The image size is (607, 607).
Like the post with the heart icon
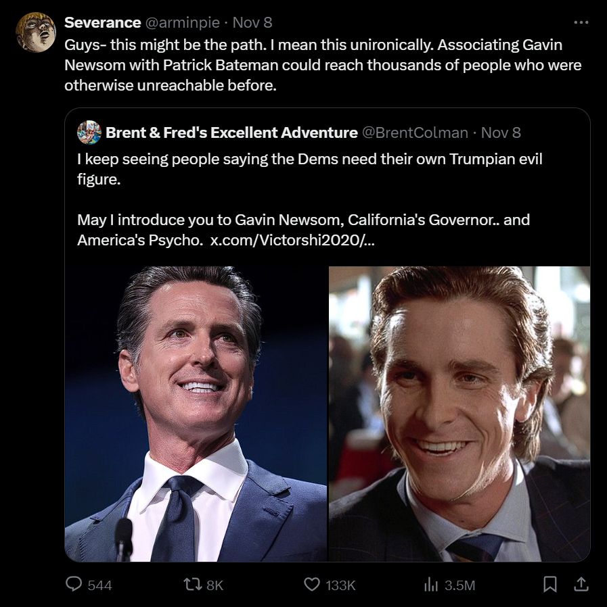tap(311, 585)
